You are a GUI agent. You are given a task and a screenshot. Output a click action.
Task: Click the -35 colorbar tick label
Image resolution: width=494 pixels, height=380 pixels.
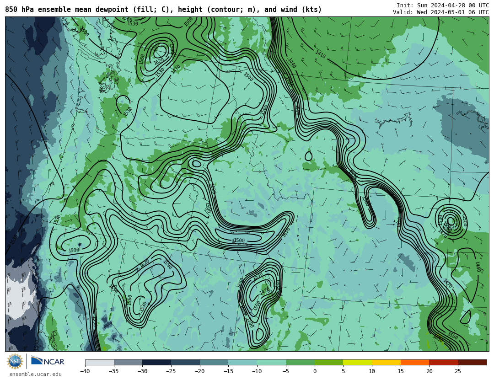113,371
